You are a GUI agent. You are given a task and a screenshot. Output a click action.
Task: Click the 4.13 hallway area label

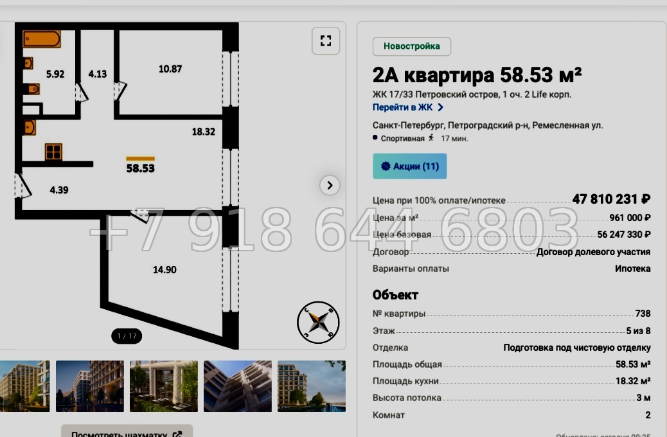click(x=98, y=74)
